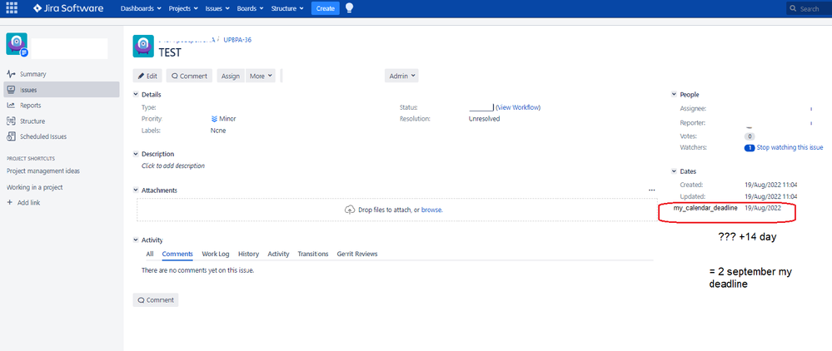The width and height of the screenshot is (832, 351).
Task: Click the Minor priority icon
Action: (214, 119)
